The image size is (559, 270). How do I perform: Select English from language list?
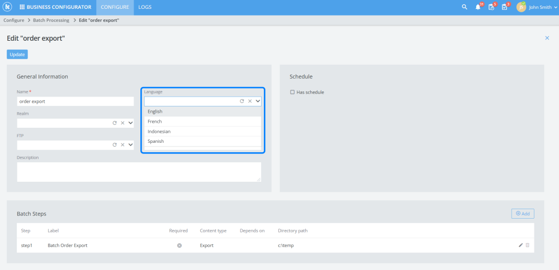click(202, 112)
